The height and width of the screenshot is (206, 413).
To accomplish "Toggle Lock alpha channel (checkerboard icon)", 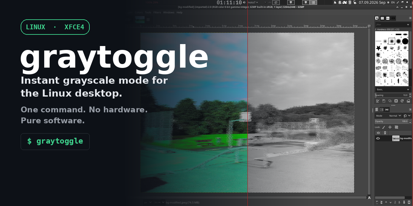I will tap(397, 127).
